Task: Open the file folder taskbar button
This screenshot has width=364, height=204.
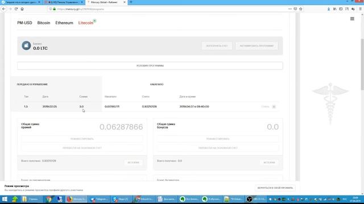Action: [x=32, y=199]
